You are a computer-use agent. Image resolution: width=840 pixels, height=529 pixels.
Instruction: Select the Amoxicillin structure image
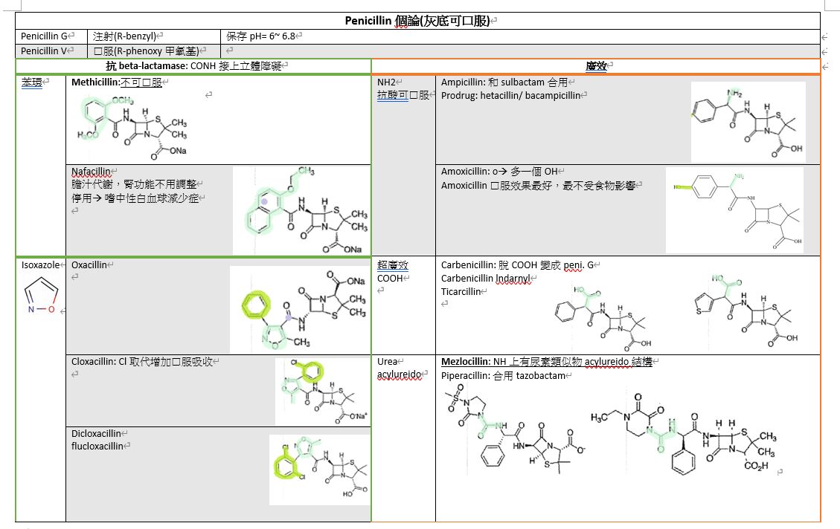[734, 210]
